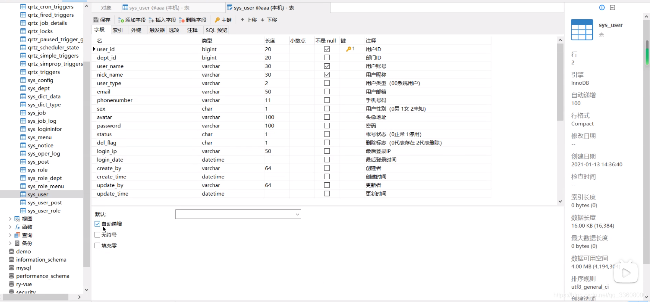Viewport: 650px width, 302px height.
Task: Open the information_schema database
Action: [x=41, y=260]
